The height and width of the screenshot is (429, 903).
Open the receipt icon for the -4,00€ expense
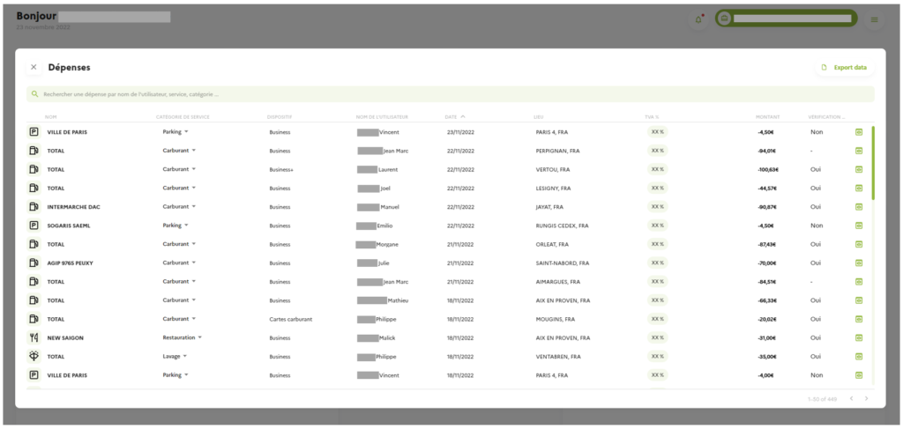click(859, 375)
